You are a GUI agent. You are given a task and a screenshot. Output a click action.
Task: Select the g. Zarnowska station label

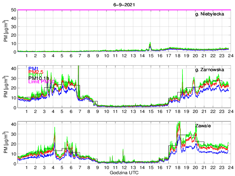point(211,69)
